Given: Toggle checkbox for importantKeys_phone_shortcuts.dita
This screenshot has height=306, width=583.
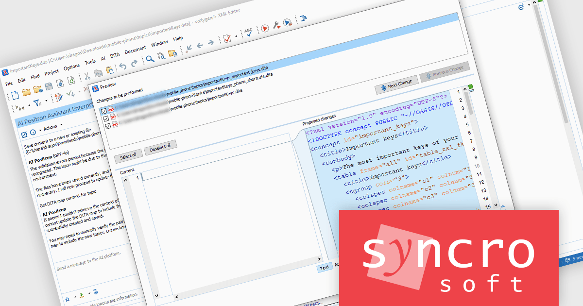Looking at the screenshot, I should tap(105, 119).
